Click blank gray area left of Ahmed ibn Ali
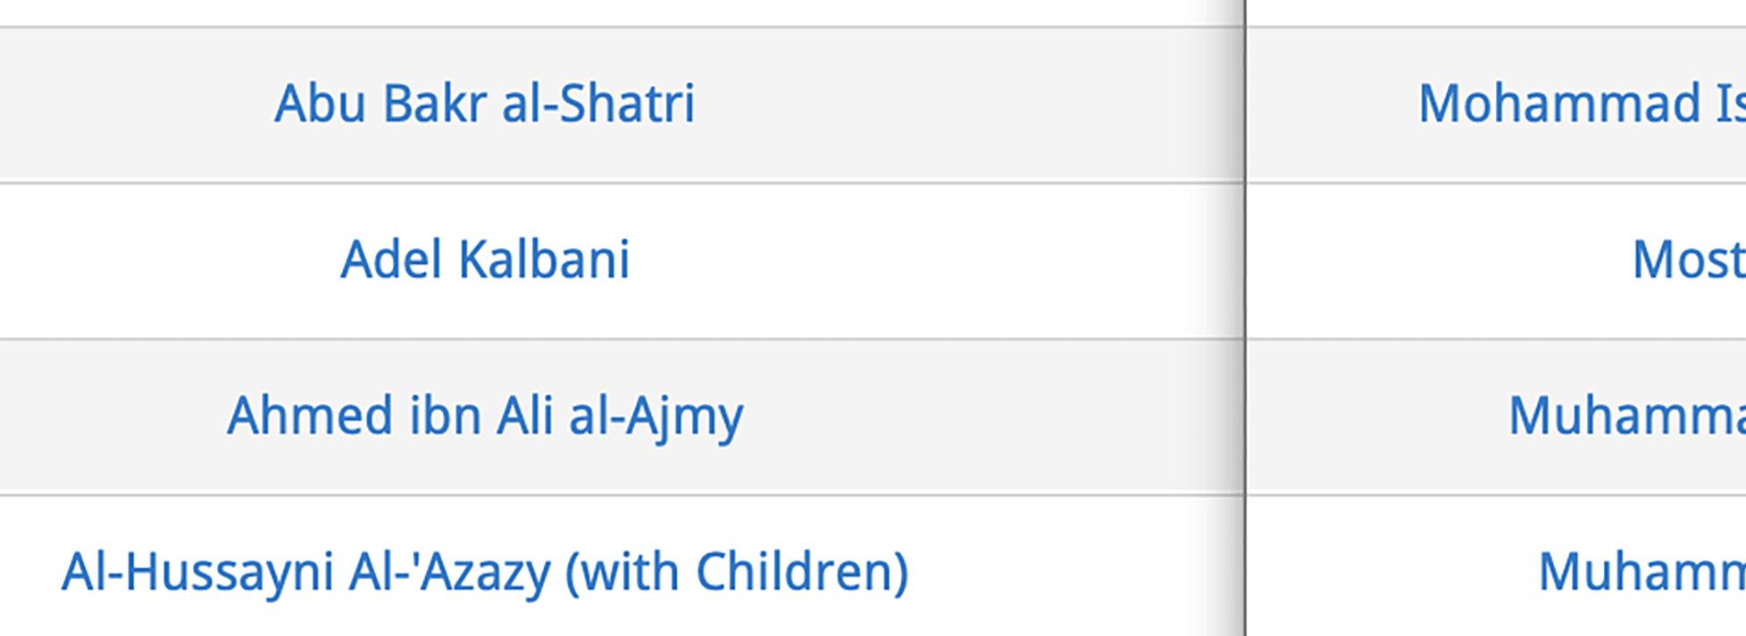1746x636 pixels. [112, 417]
